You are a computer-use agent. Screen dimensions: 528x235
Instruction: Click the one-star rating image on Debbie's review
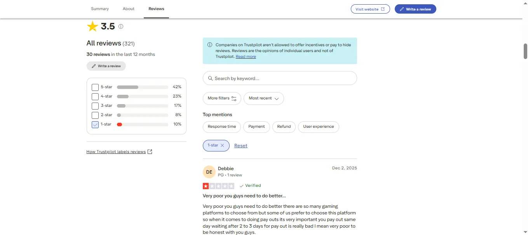pyautogui.click(x=218, y=186)
